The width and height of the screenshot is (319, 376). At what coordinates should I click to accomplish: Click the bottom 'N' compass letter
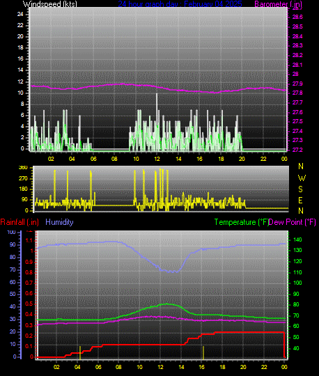[301, 211]
